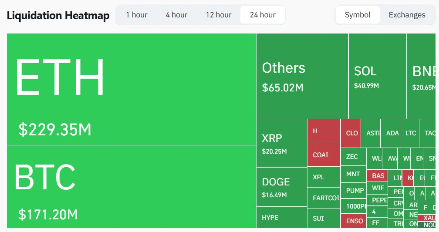Click the Liquidation Heatmap heading

tap(58, 16)
